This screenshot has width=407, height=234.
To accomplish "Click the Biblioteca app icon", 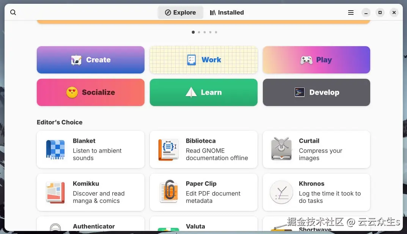I will 168,150.
